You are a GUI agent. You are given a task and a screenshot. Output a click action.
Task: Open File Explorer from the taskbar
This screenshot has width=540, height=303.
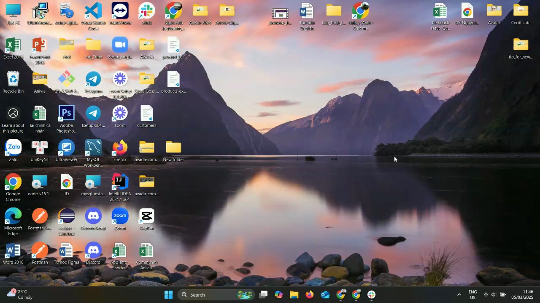pos(294,295)
